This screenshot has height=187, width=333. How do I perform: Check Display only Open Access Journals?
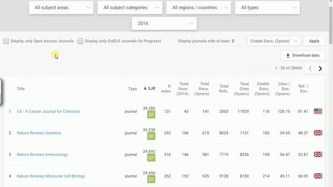[x=6, y=41]
